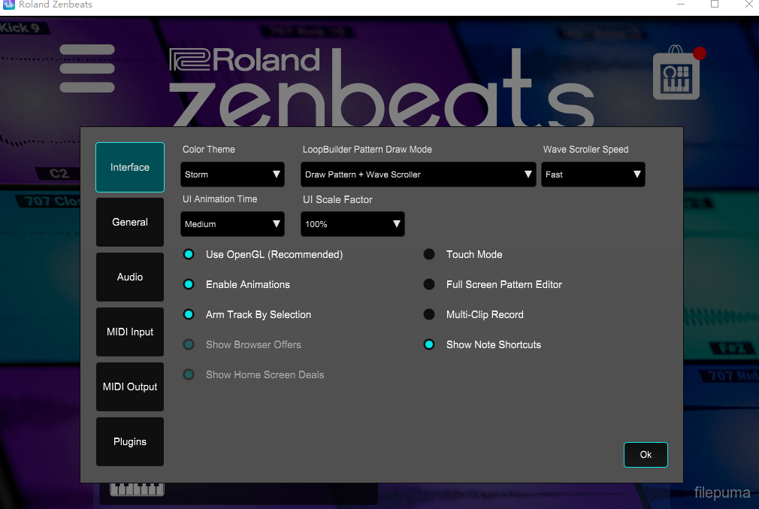Enable Full Screen Pattern Editor
The image size is (759, 509).
click(429, 285)
